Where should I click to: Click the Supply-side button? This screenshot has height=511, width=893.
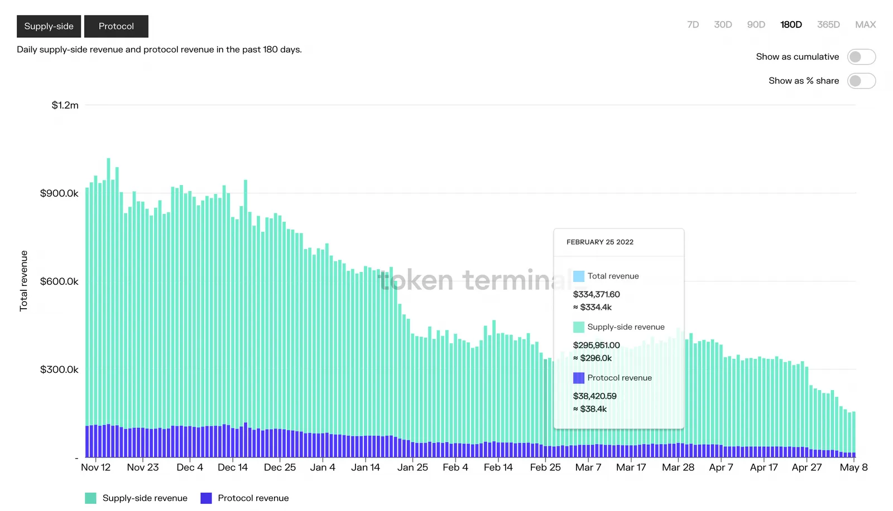[x=49, y=26]
